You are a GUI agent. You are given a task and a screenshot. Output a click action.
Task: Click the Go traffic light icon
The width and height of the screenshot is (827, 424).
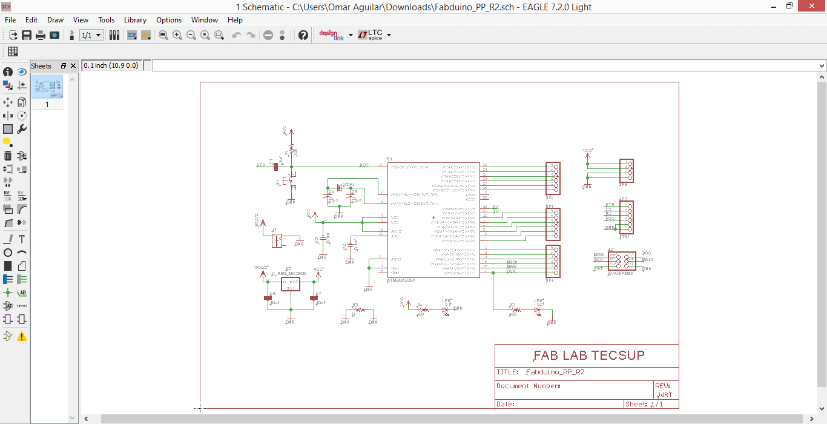coord(282,35)
